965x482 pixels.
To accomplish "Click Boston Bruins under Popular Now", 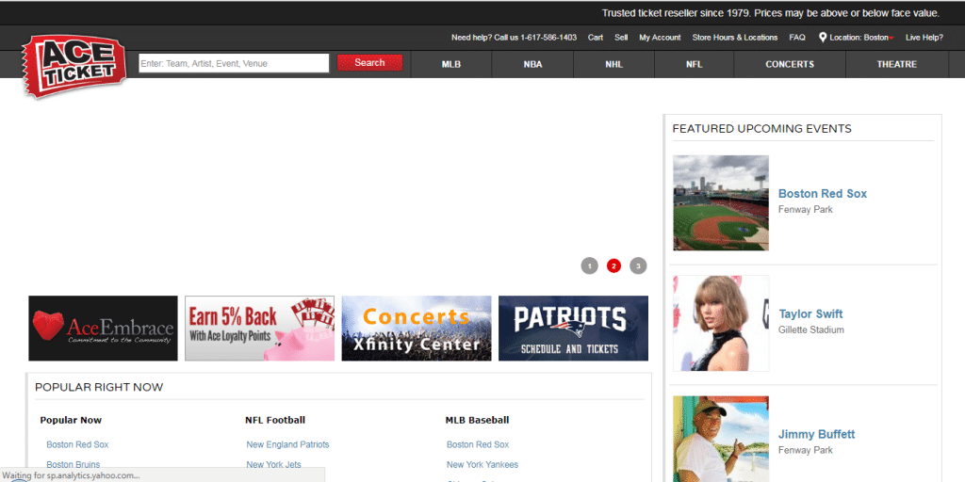I will (74, 465).
